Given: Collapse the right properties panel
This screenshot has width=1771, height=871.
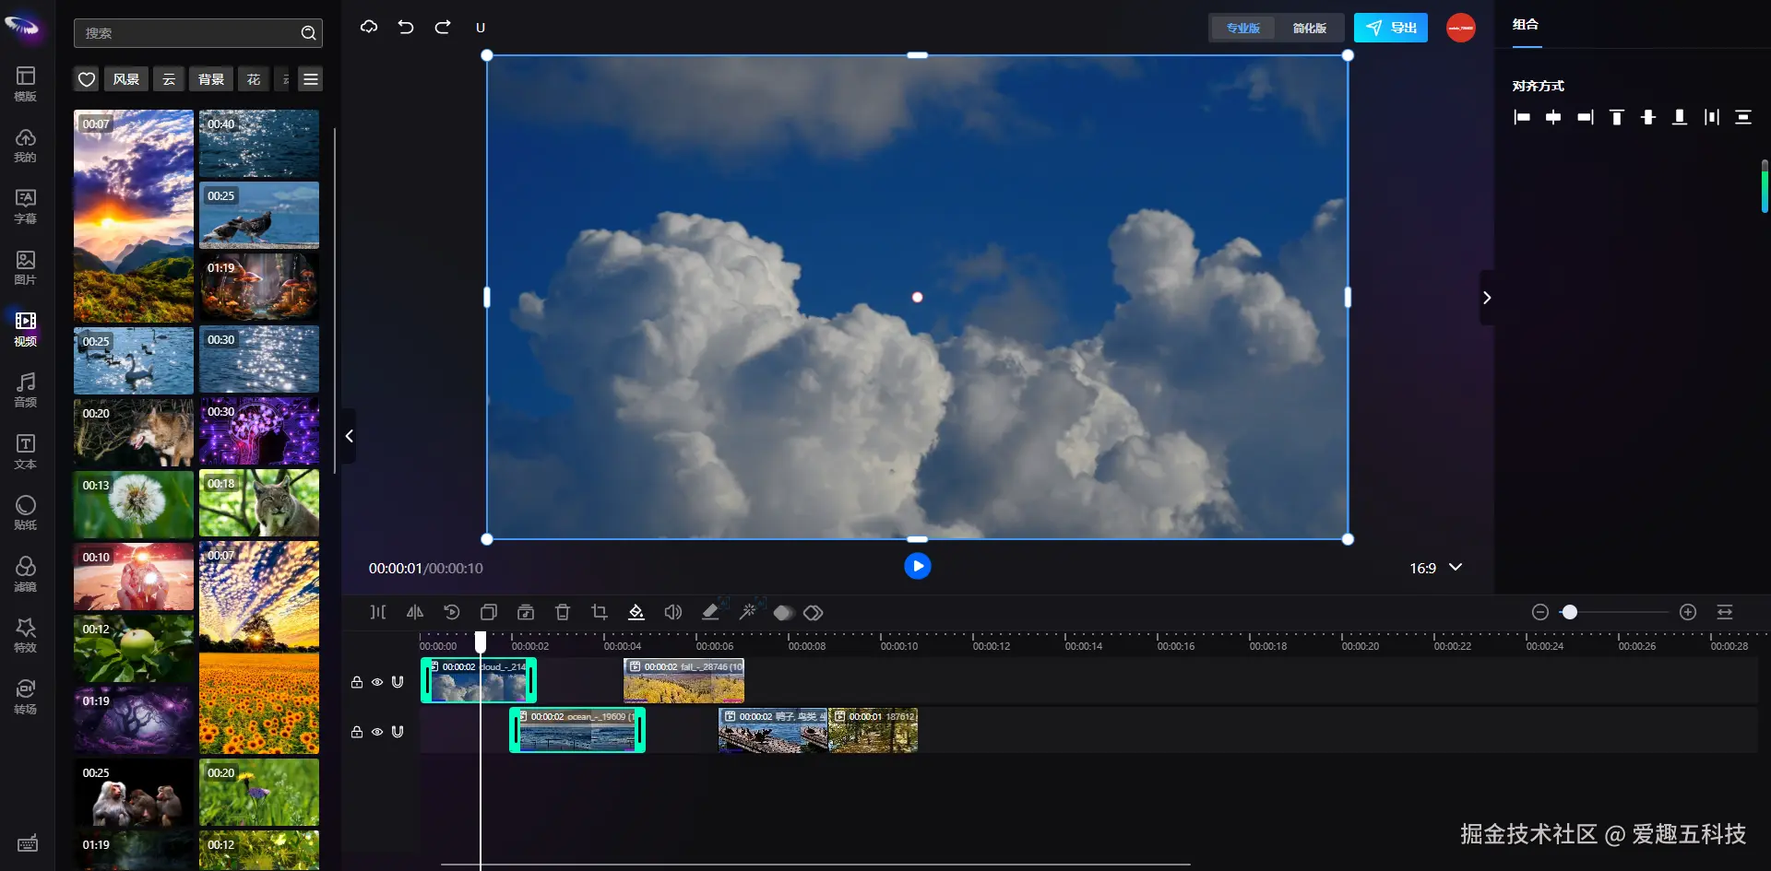Looking at the screenshot, I should click(1487, 297).
